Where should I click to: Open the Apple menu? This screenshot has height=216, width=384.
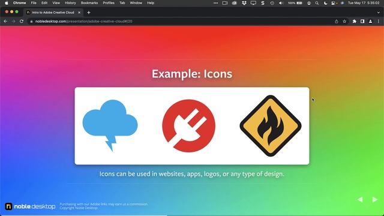coord(7,3)
